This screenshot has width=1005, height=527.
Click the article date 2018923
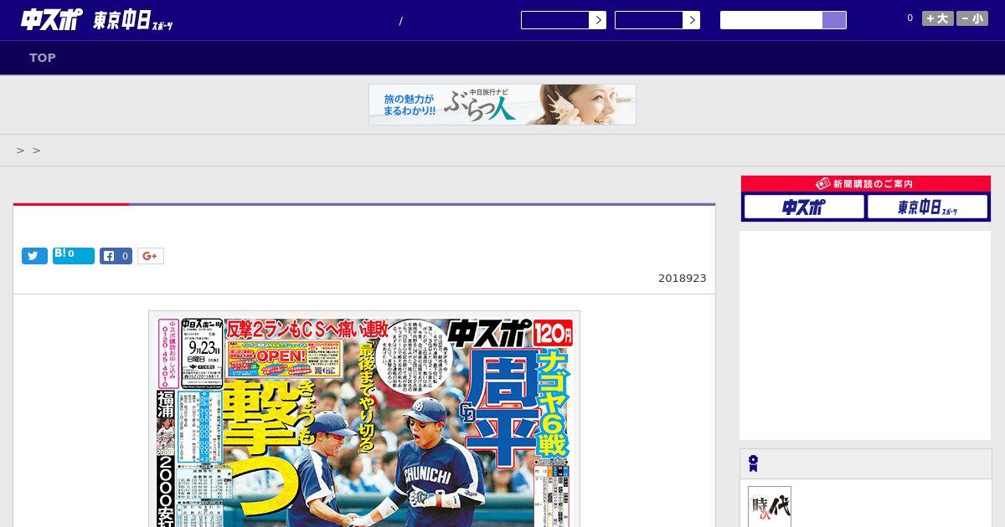[x=683, y=279]
